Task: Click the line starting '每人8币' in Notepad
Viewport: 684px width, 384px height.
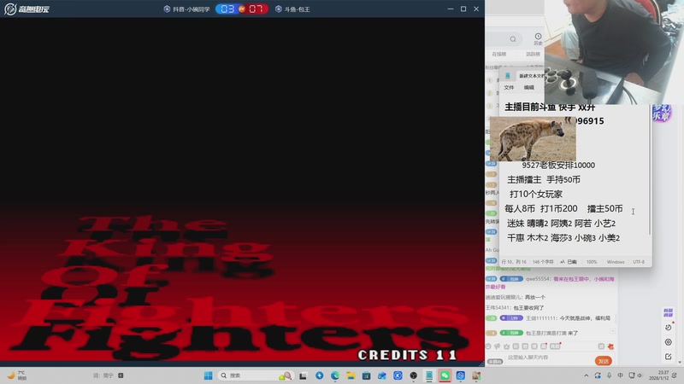Action: click(x=563, y=208)
